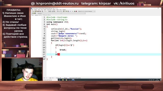163x91 pixels.
Task: Open the Выполнить menu
Action: click(49, 10)
